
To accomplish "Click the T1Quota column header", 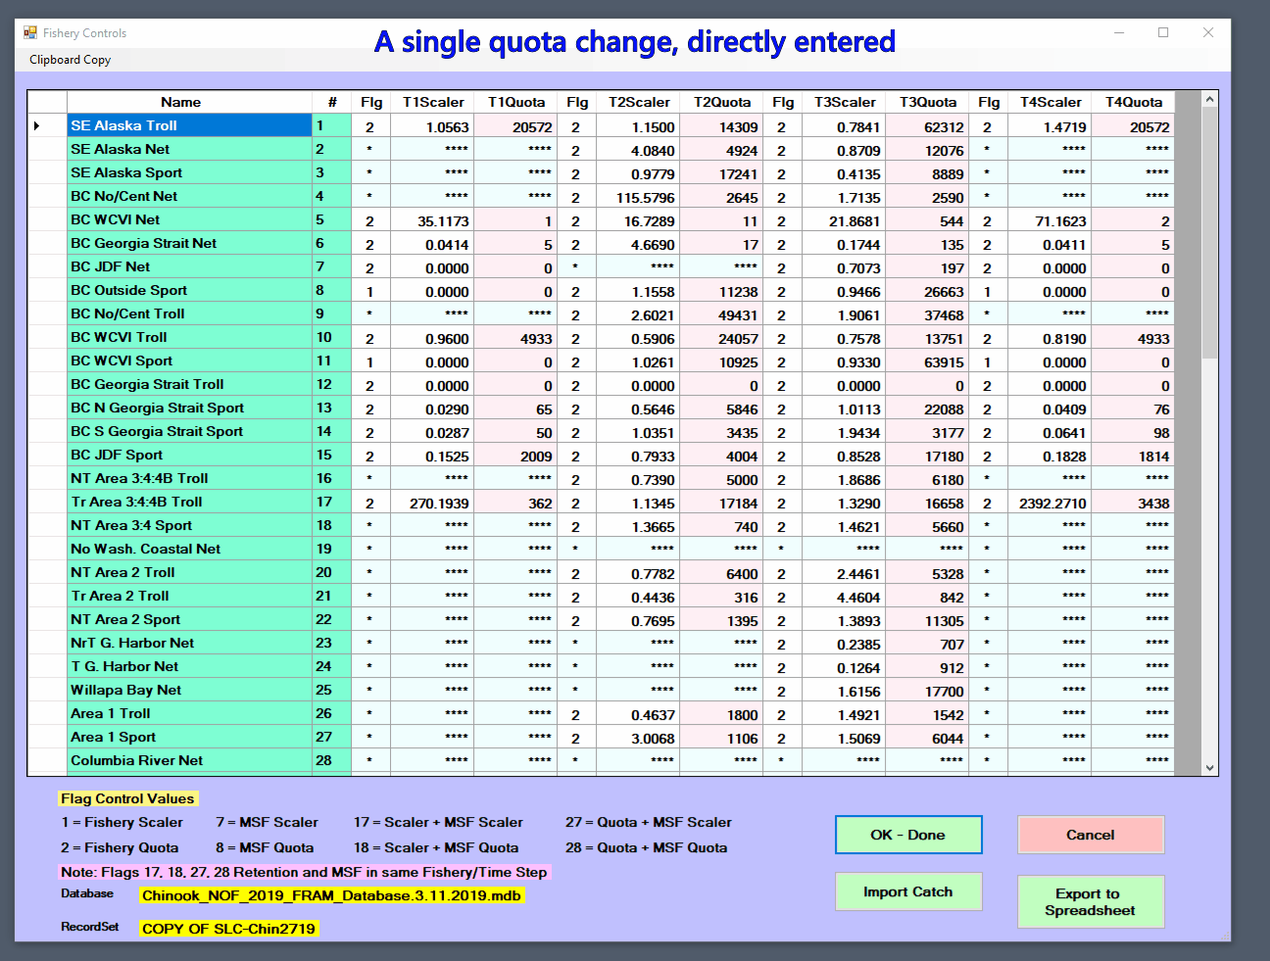I will point(515,102).
